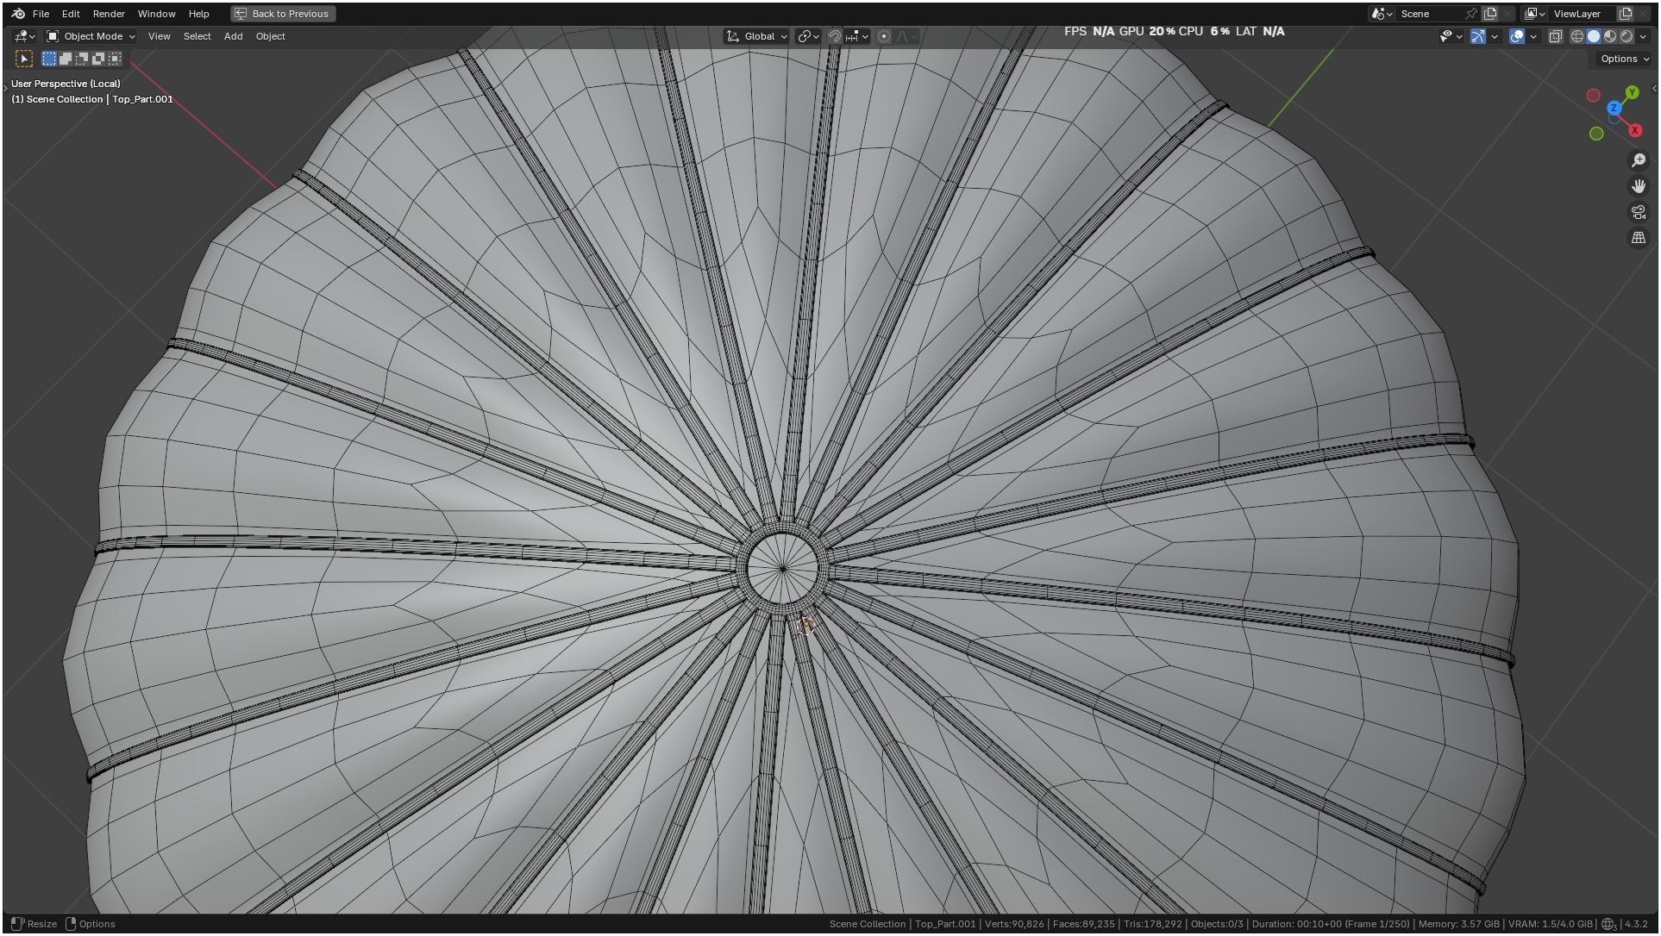
Task: Click the scene browse icon
Action: (x=1382, y=14)
